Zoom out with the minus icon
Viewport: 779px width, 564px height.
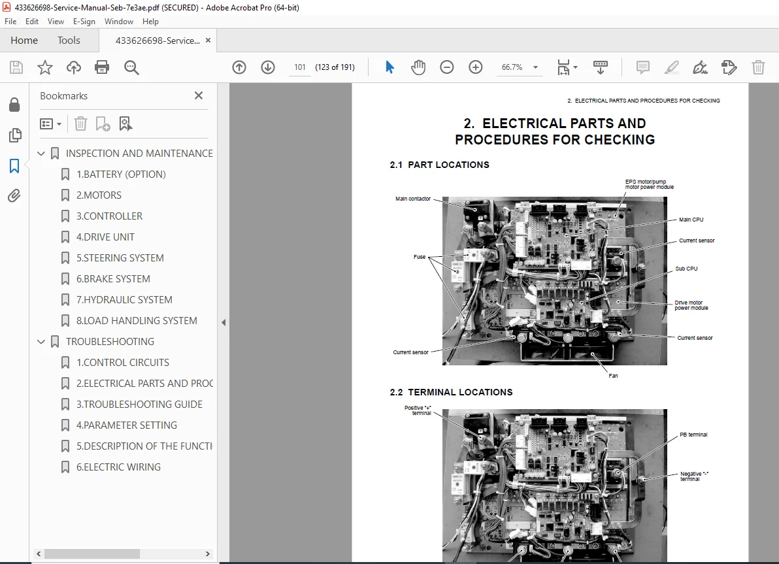[x=446, y=67]
